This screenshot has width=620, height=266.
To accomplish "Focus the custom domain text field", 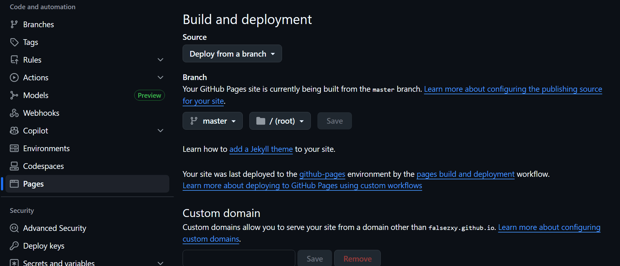I will pos(239,259).
